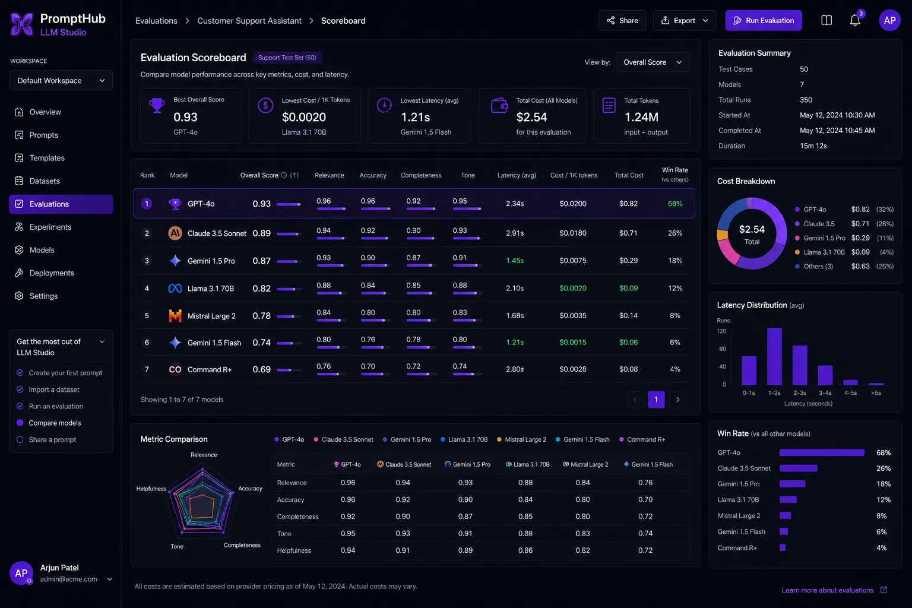Open Learn more about evaluations link
Image resolution: width=912 pixels, height=608 pixels.
click(827, 590)
